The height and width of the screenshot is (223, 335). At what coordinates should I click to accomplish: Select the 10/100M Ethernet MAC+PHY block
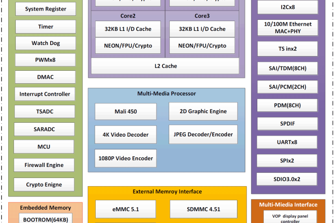coord(287,28)
